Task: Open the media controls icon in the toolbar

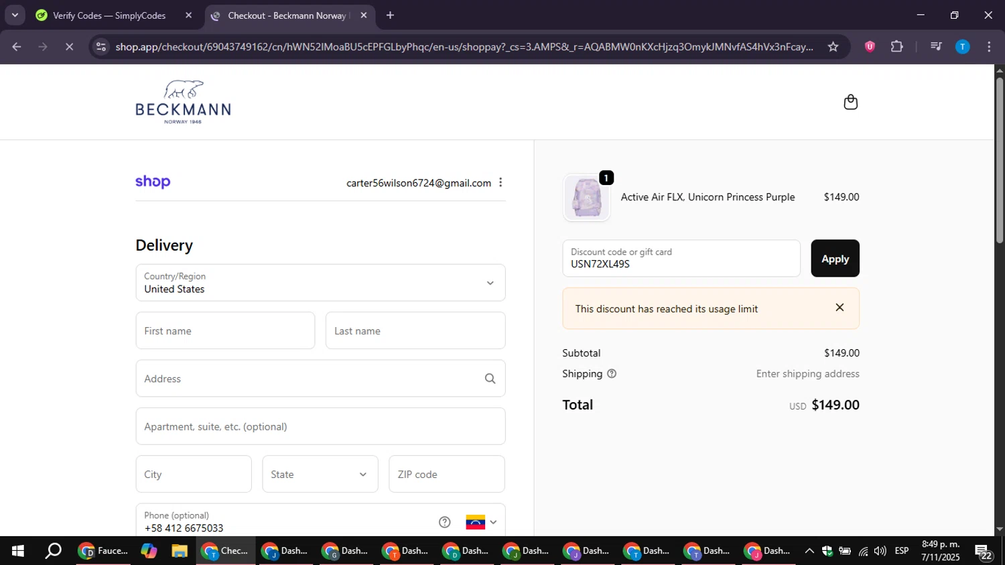Action: (x=936, y=46)
